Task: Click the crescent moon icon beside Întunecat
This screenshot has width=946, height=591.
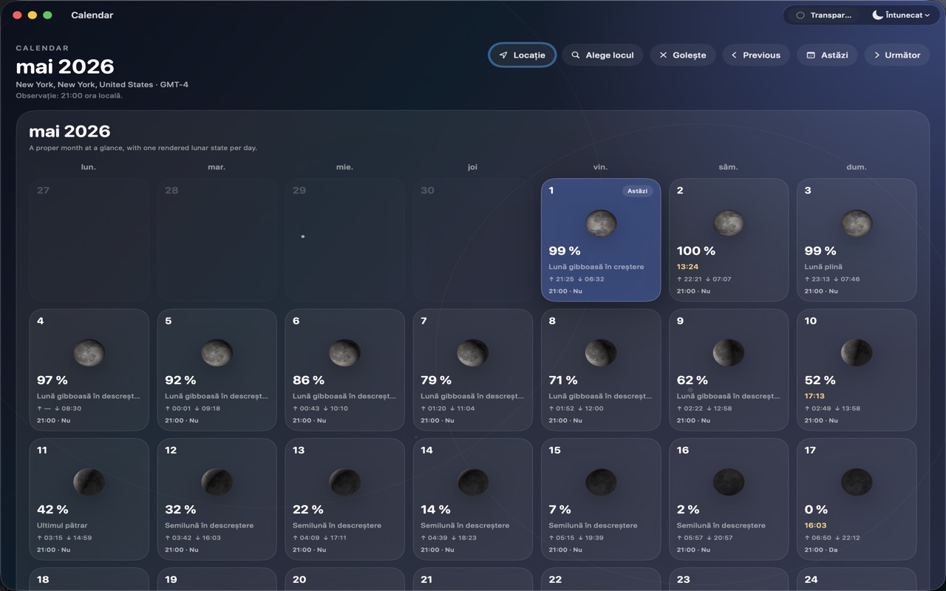Action: click(x=877, y=15)
